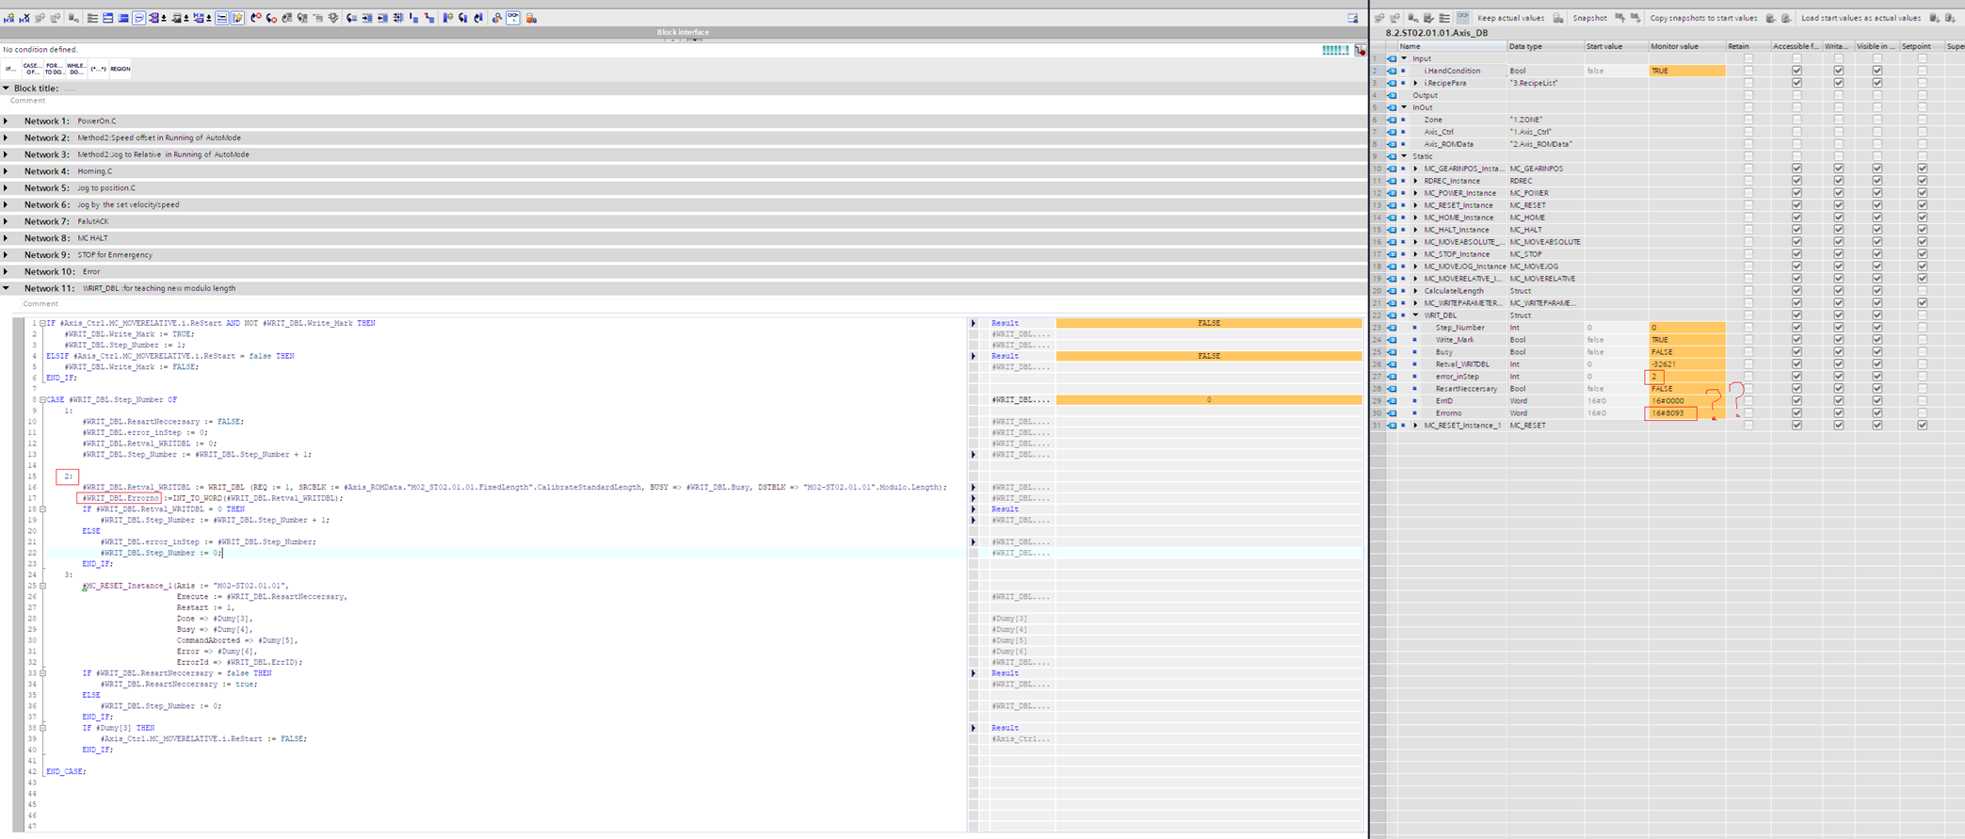
Task: Toggle the monitoring on/off glasses icon
Action: click(x=513, y=18)
